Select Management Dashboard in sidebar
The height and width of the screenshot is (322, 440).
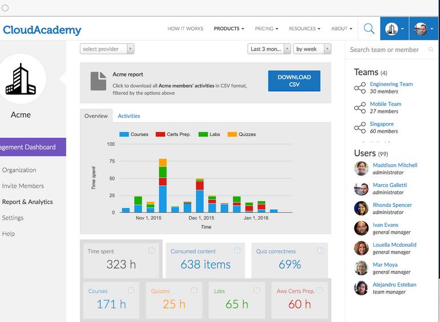point(33,147)
